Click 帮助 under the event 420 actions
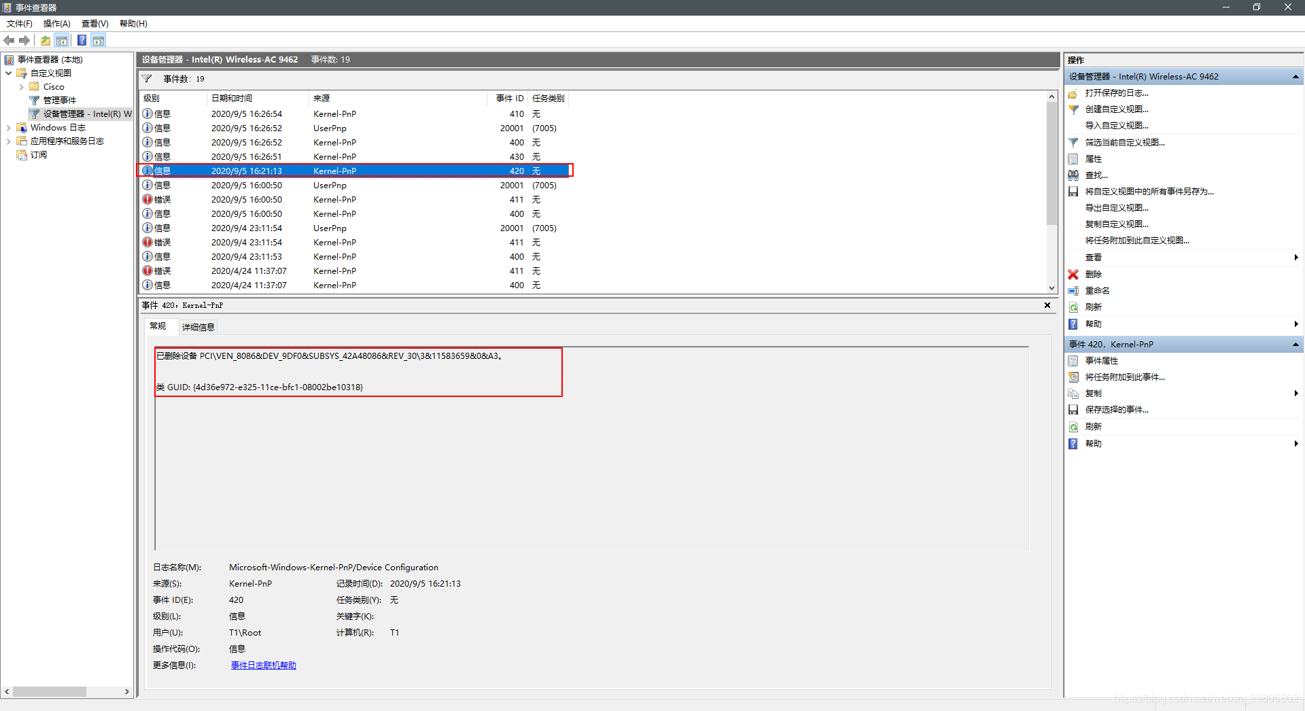The image size is (1305, 711). 1093,444
